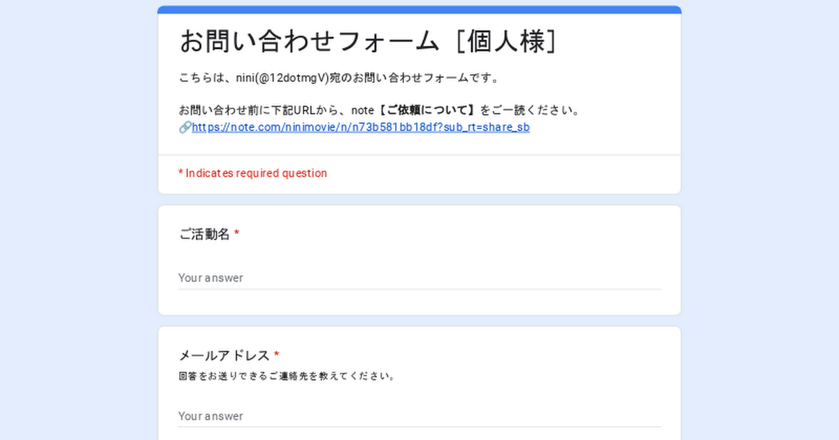Click the nini(@12dotmgV) description line
The width and height of the screenshot is (839, 440).
pyautogui.click(x=340, y=78)
